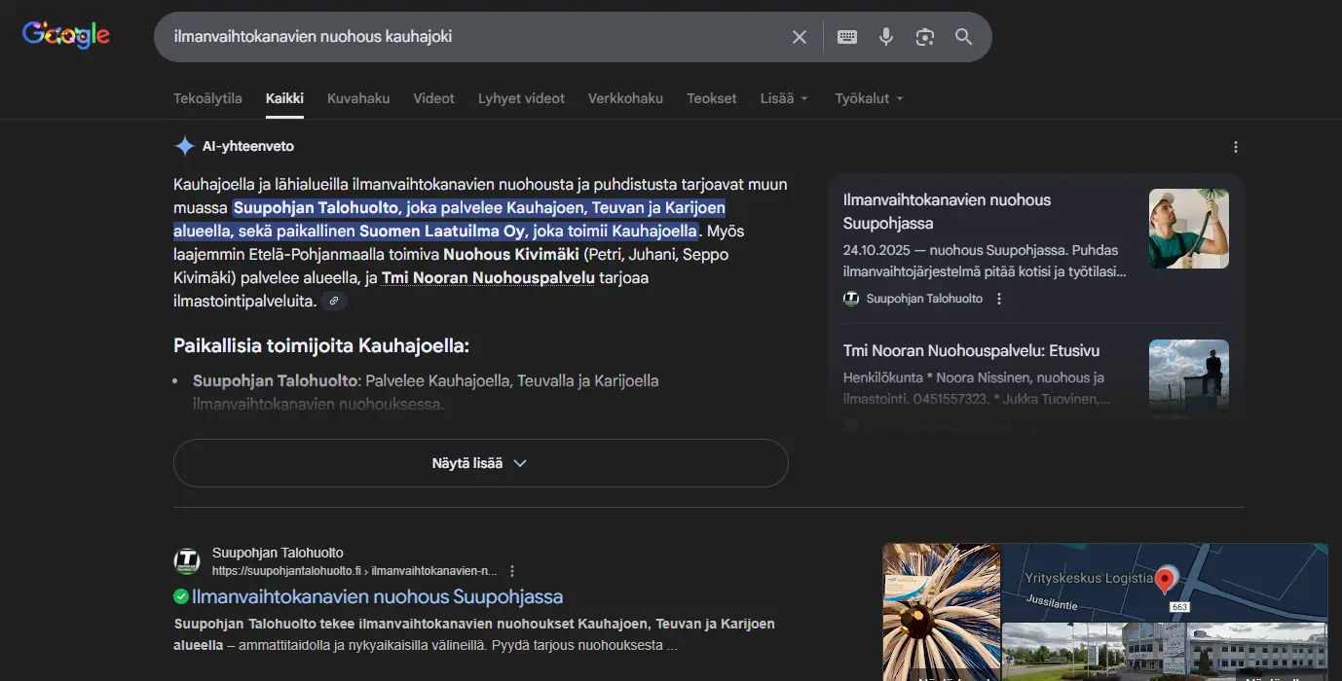Screen dimensions: 1342x681
Task: Clear the search query with the X icon
Action: (x=799, y=36)
